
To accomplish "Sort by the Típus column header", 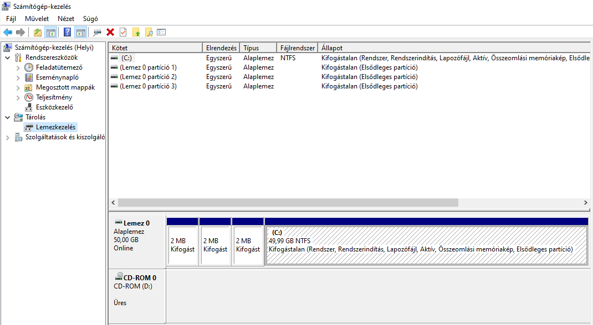I will coord(258,48).
